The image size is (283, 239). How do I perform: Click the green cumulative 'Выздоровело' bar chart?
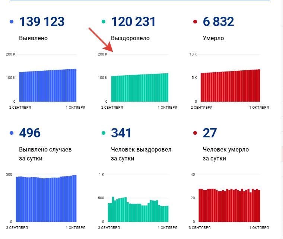tap(140, 88)
